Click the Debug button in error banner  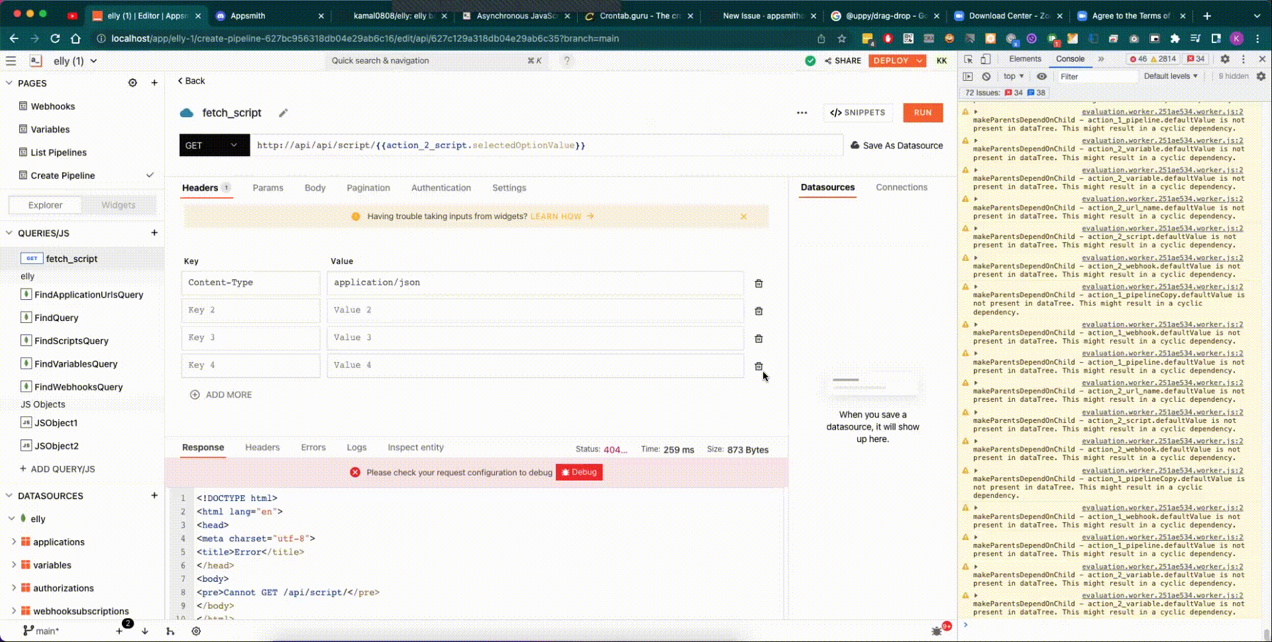(579, 473)
